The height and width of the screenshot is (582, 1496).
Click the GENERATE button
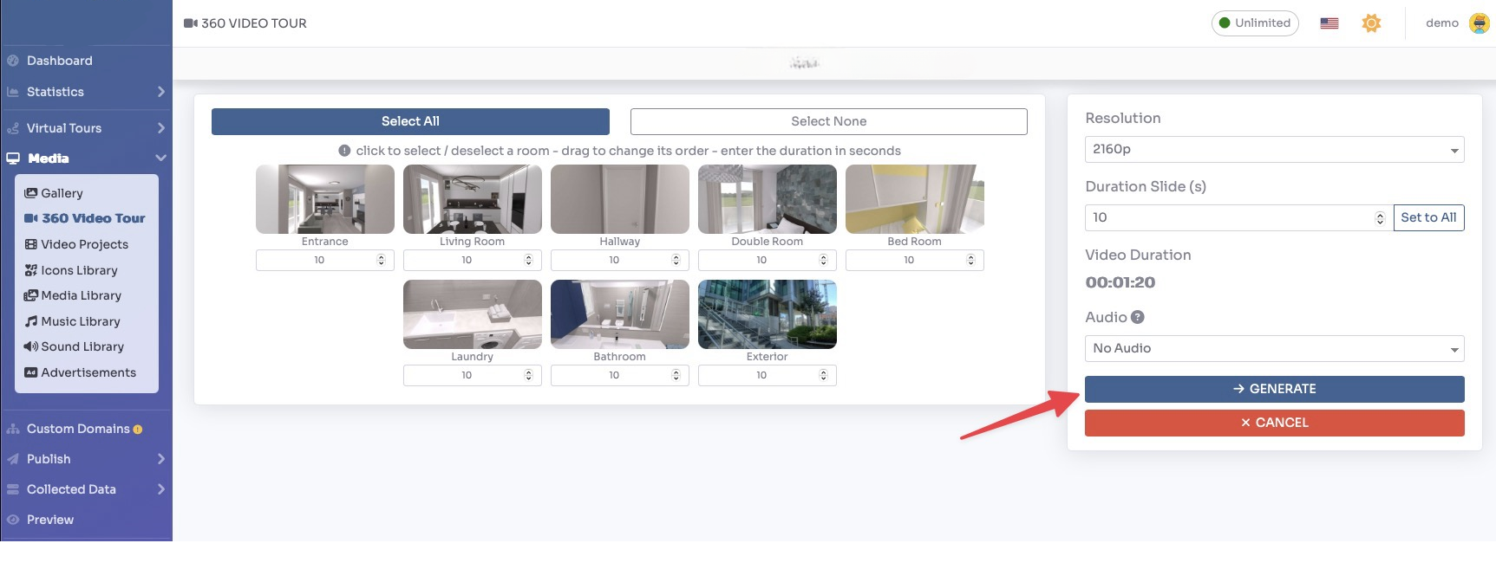point(1274,389)
